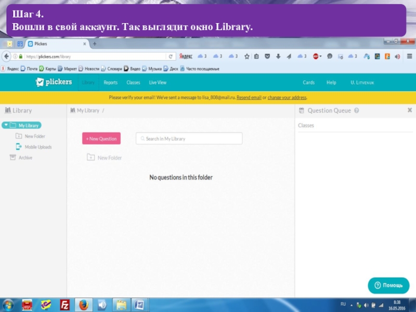This screenshot has width=416, height=312.
Task: Open the bookmarks list clipboard icon
Action: [256, 56]
